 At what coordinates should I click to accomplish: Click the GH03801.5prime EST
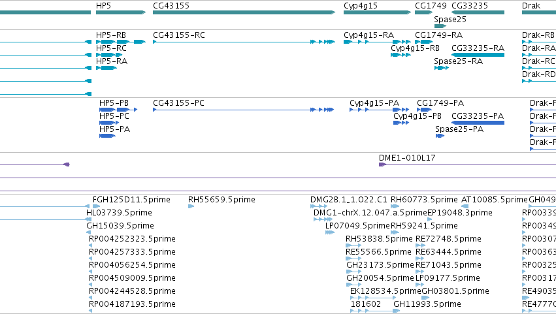click(425, 298)
